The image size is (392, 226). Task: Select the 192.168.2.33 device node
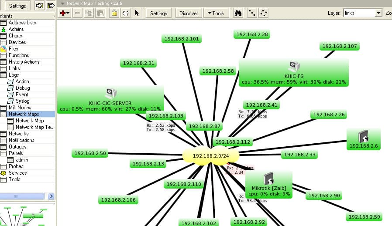pos(299,155)
